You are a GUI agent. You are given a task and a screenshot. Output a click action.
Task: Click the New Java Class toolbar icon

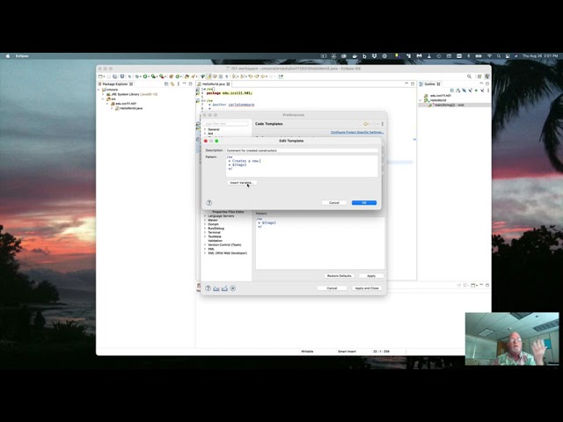point(178,76)
